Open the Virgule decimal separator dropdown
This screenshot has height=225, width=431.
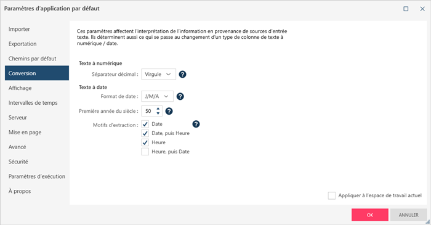point(159,74)
